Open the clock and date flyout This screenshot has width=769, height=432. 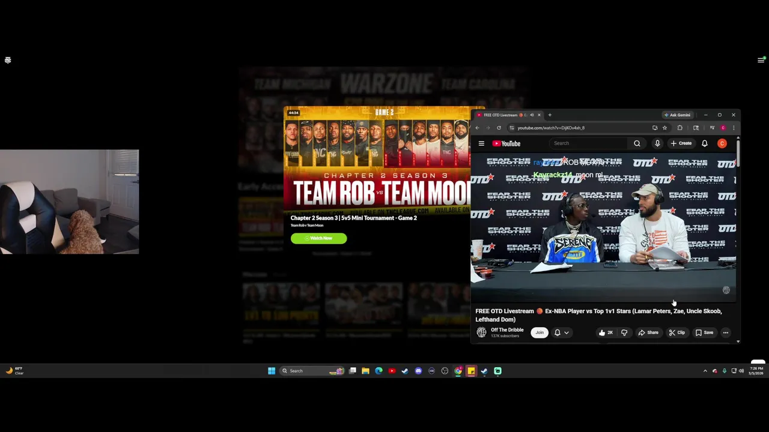point(756,371)
